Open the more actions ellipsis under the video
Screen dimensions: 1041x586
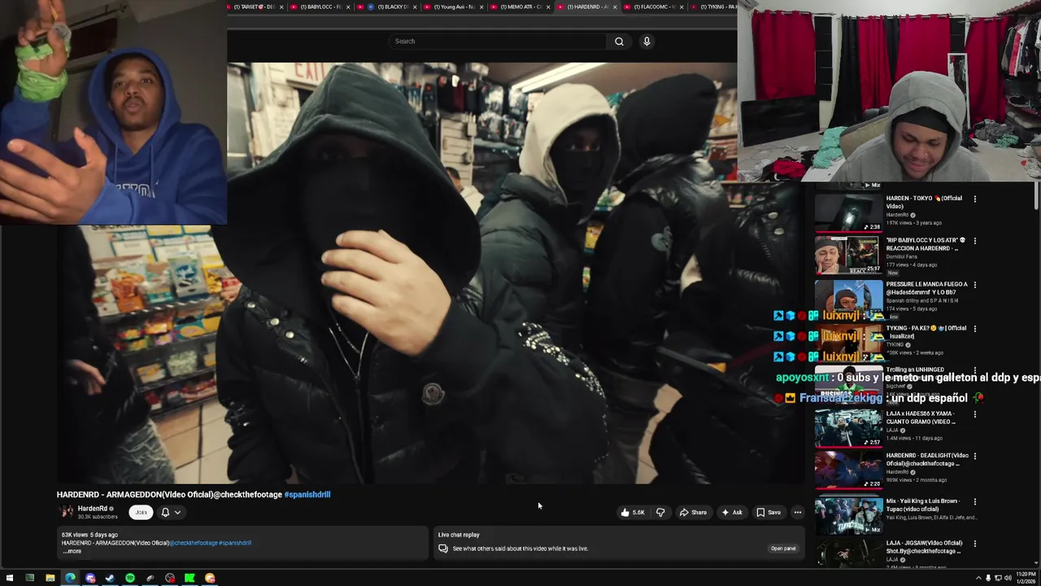(x=798, y=513)
